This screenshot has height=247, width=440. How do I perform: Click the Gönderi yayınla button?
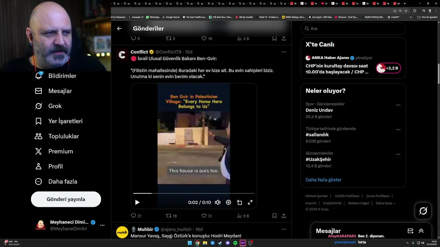66,199
